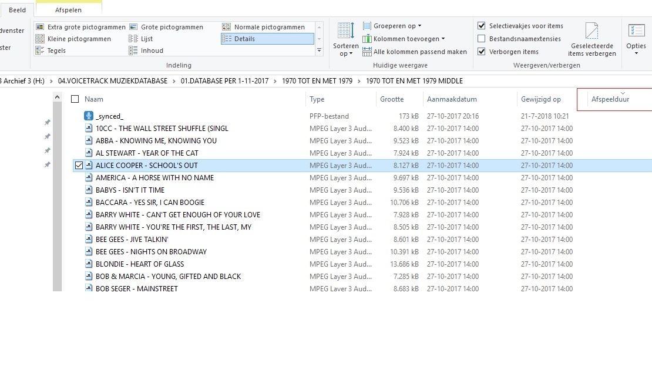
Task: Click the Sorteren op icon
Action: (x=345, y=31)
